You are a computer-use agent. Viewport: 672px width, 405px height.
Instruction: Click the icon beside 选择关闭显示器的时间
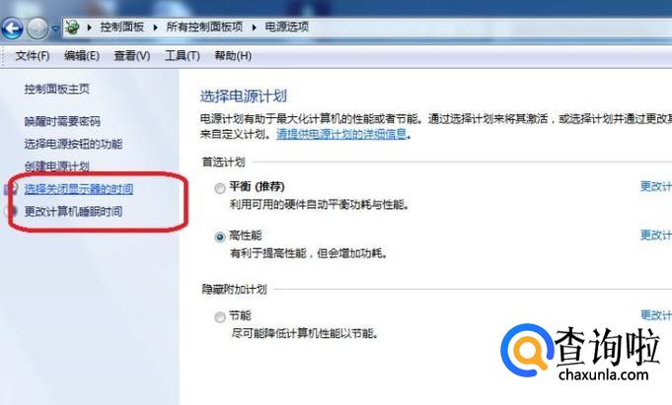[x=13, y=189]
